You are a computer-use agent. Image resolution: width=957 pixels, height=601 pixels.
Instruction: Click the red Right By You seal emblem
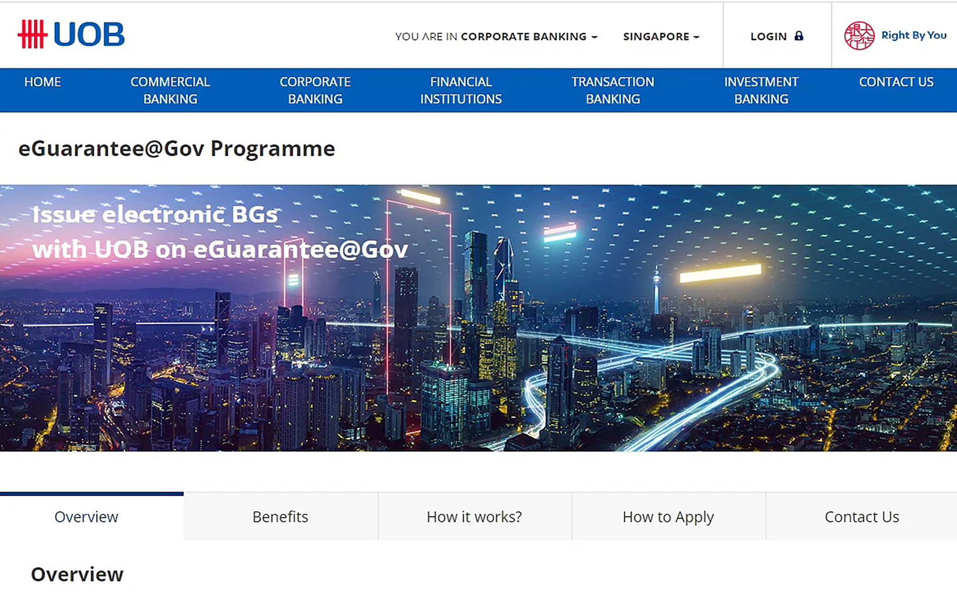(859, 35)
